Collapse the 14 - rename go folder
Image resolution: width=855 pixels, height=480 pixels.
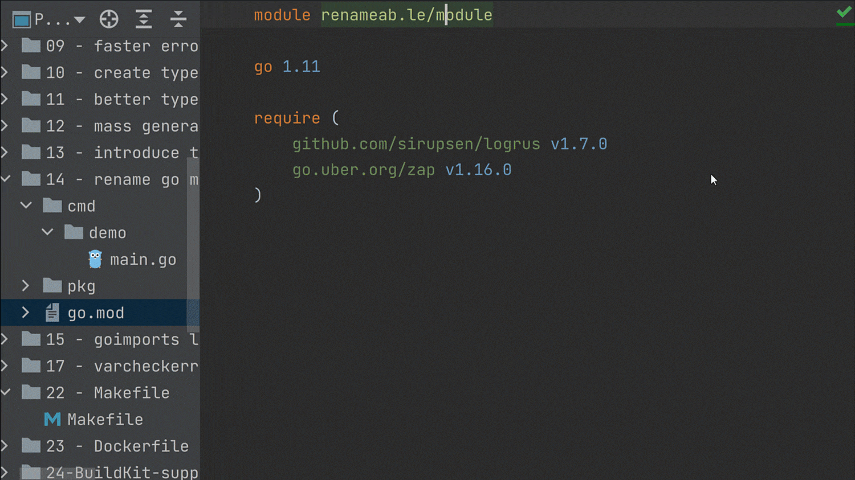coord(5,179)
